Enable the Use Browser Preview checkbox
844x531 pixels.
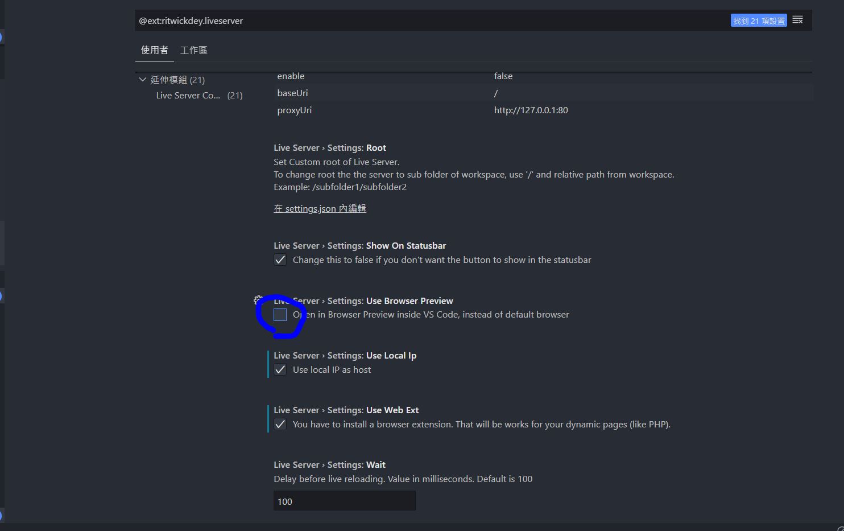click(280, 314)
